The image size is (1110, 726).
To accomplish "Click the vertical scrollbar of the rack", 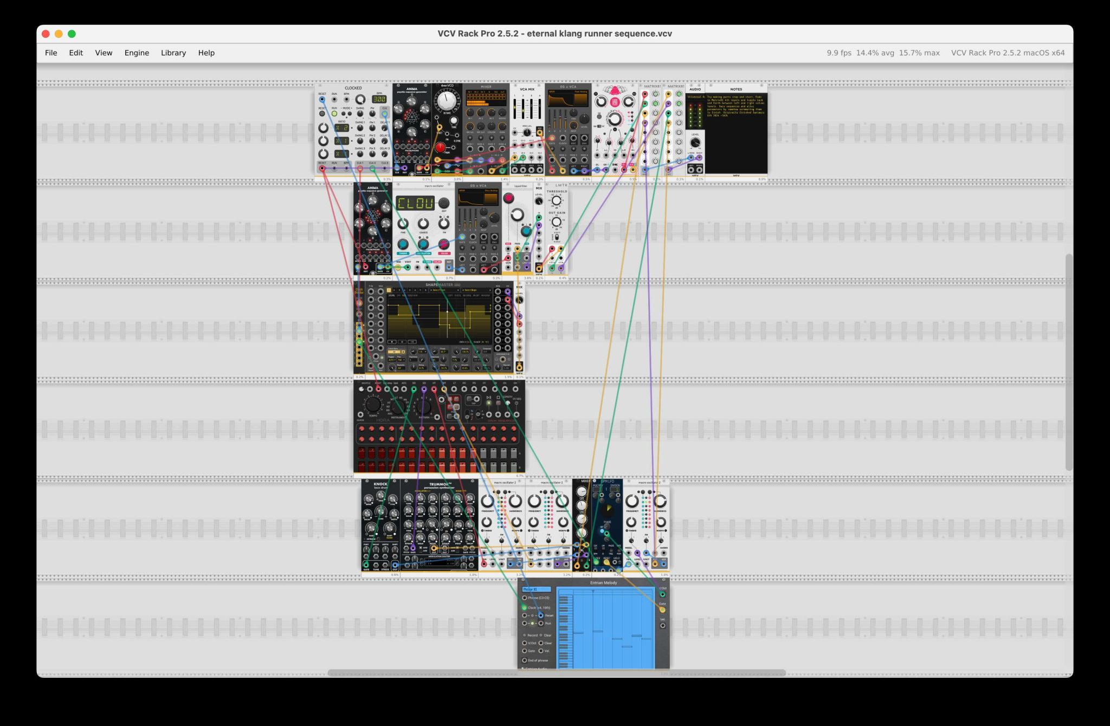I will coord(1069,362).
